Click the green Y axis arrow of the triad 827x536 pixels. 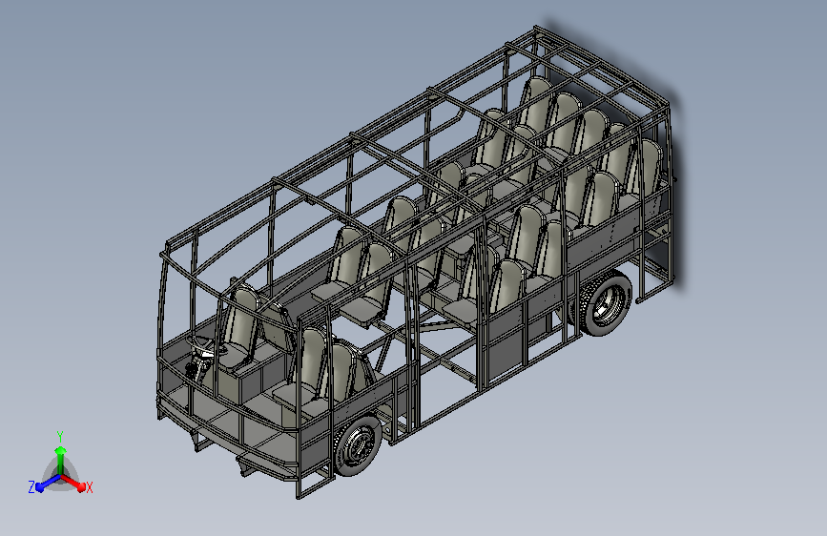point(60,459)
